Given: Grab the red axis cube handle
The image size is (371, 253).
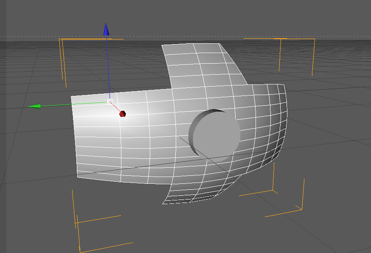Looking at the screenshot, I should (123, 114).
